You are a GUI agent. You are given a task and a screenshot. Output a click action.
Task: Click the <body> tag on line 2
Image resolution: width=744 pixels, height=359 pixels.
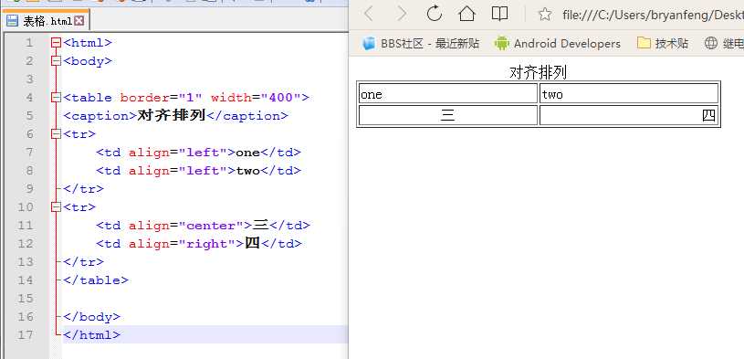click(x=88, y=61)
